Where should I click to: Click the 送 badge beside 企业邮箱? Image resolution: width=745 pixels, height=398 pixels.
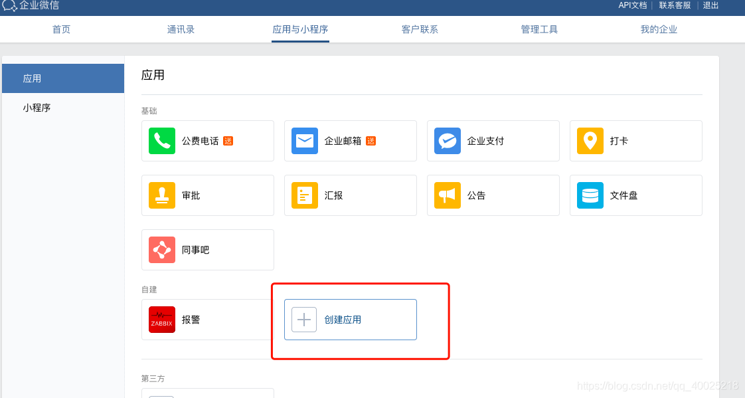coord(371,141)
